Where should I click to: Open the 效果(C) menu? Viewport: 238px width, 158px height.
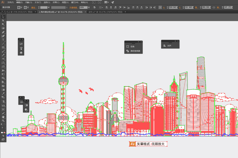click(56, 2)
